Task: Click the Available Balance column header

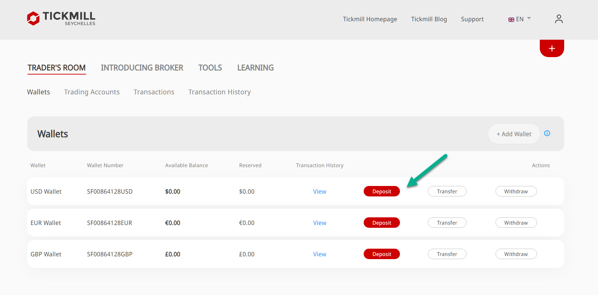Action: click(x=187, y=165)
